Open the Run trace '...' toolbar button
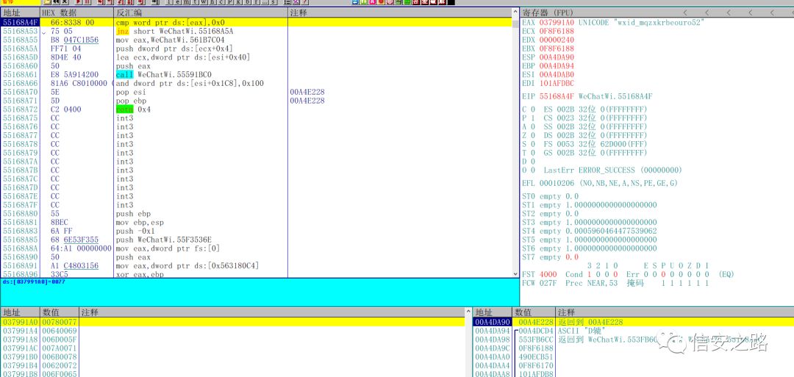794x377 pixels. [265, 2]
